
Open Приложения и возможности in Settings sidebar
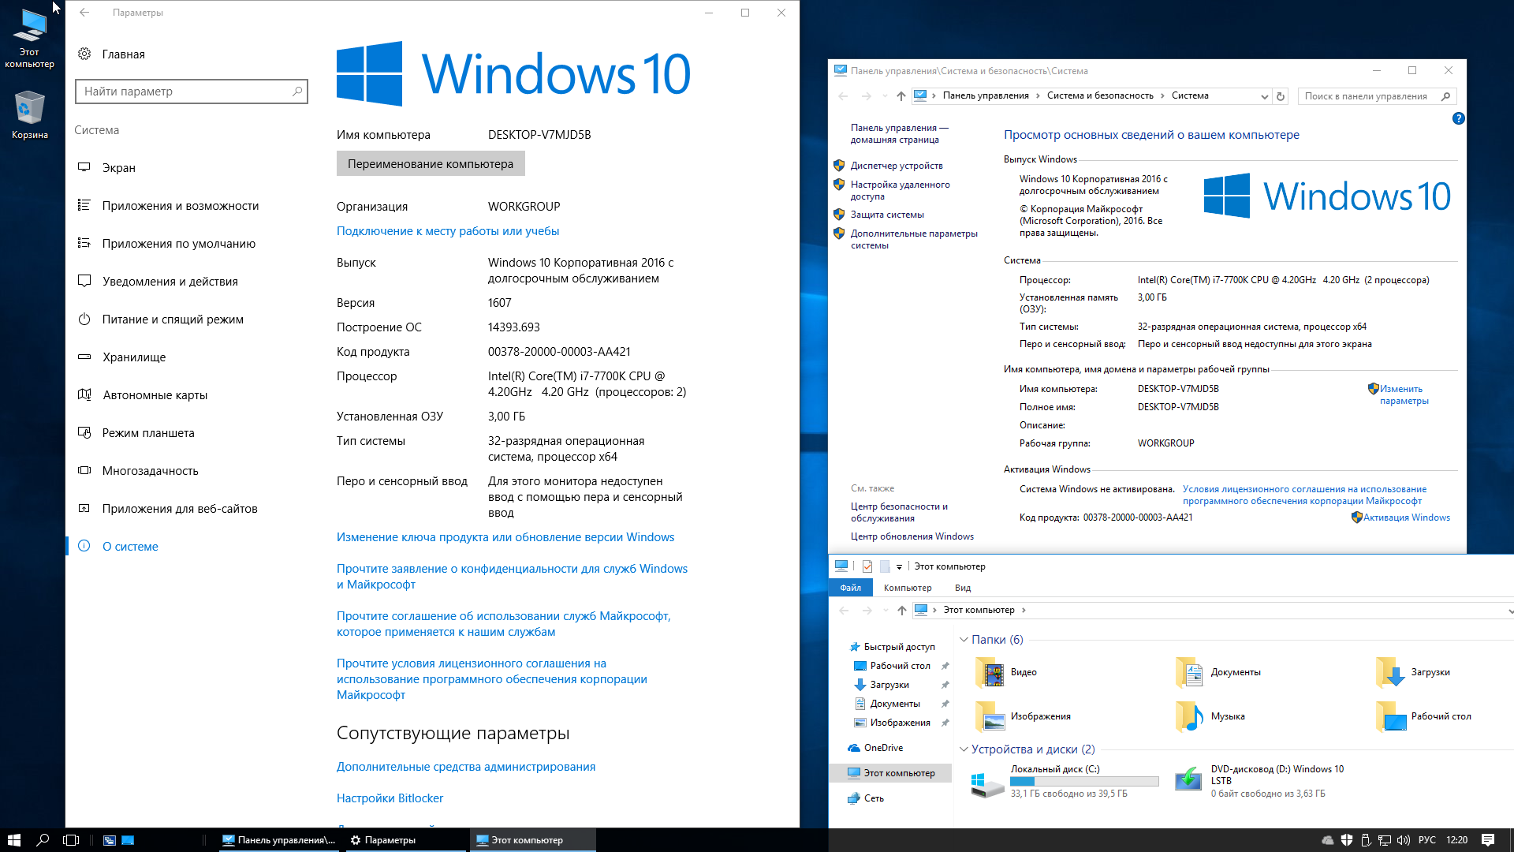pos(180,206)
